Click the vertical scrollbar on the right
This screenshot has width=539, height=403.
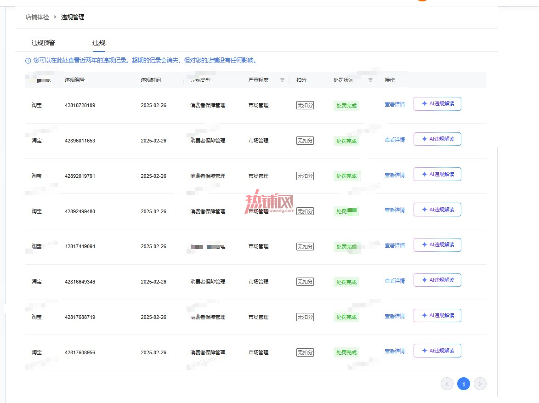coord(497,272)
